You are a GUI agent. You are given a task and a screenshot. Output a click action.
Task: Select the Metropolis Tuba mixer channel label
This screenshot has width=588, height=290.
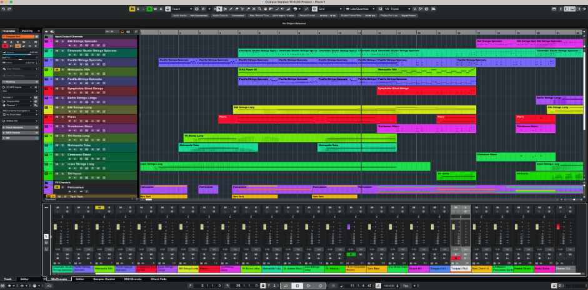(272, 269)
